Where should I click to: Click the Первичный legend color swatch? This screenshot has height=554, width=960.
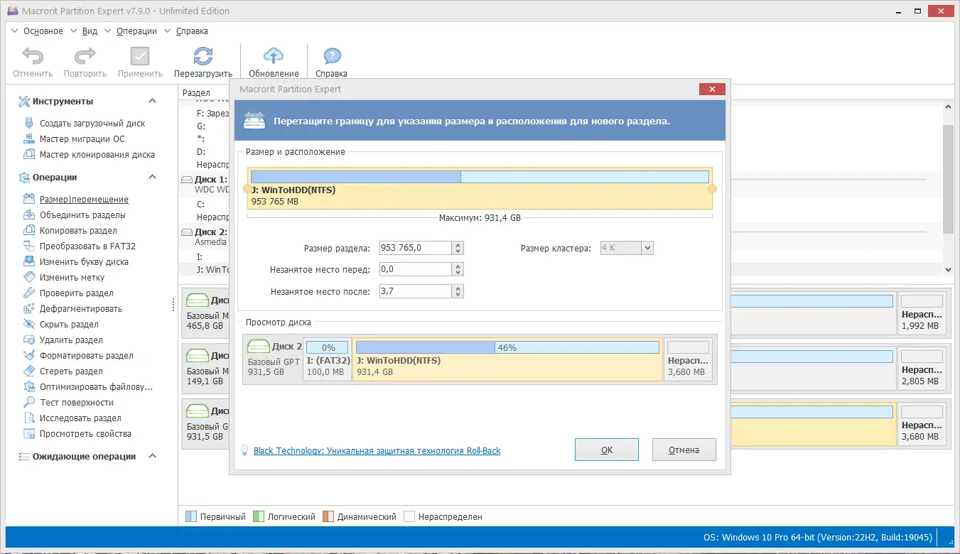(190, 516)
